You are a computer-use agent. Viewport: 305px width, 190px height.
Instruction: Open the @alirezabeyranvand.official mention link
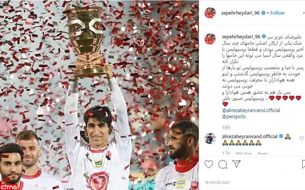pyautogui.click(x=251, y=110)
